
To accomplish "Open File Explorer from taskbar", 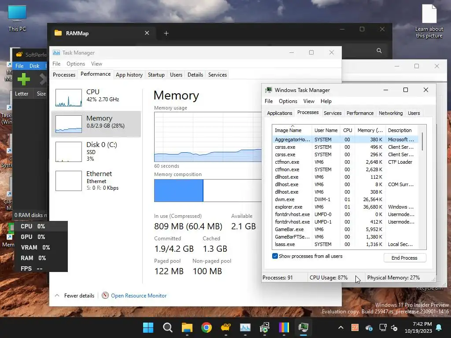I will point(187,327).
